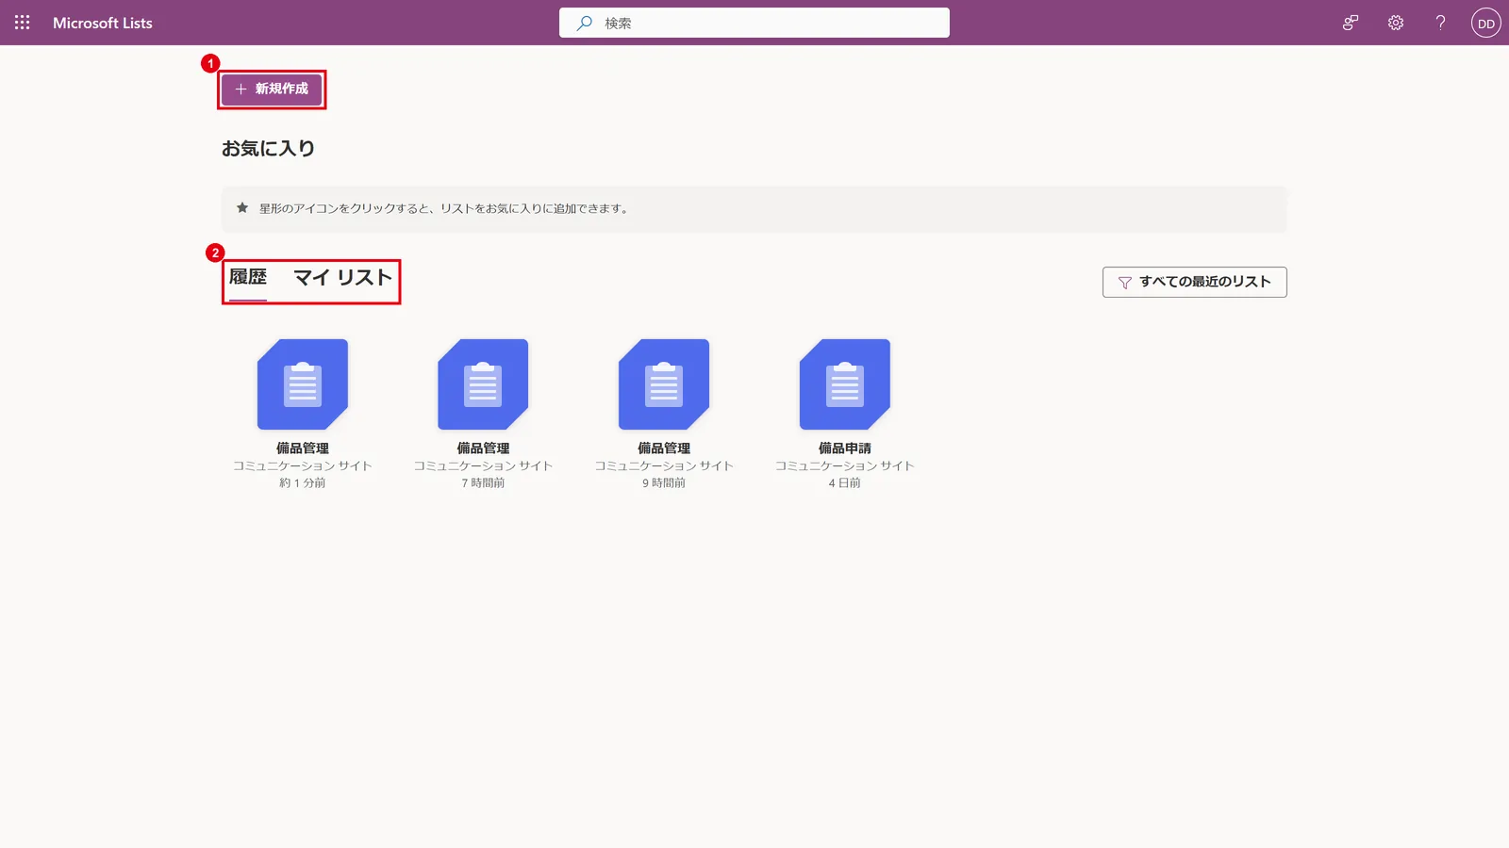The height and width of the screenshot is (848, 1509).
Task: Open the 備品申請 list icon
Action: click(x=845, y=384)
